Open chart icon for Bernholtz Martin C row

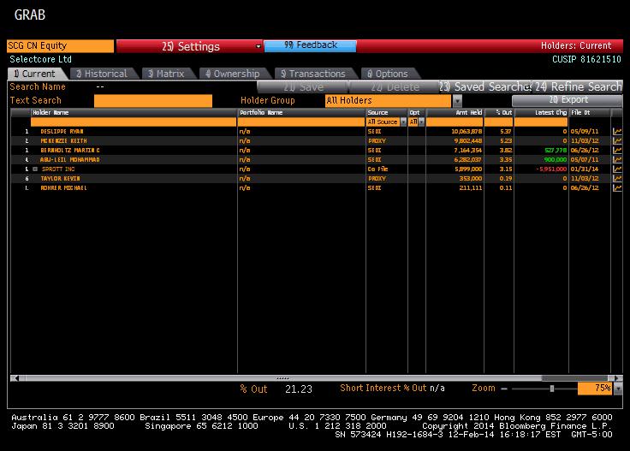617,151
